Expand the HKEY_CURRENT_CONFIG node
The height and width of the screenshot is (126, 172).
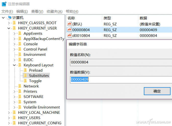point(9,123)
